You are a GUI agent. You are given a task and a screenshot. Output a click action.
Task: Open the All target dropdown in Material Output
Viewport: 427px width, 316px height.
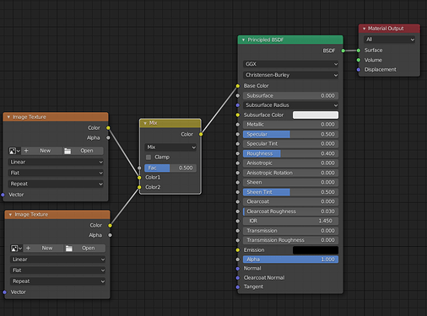click(x=389, y=40)
